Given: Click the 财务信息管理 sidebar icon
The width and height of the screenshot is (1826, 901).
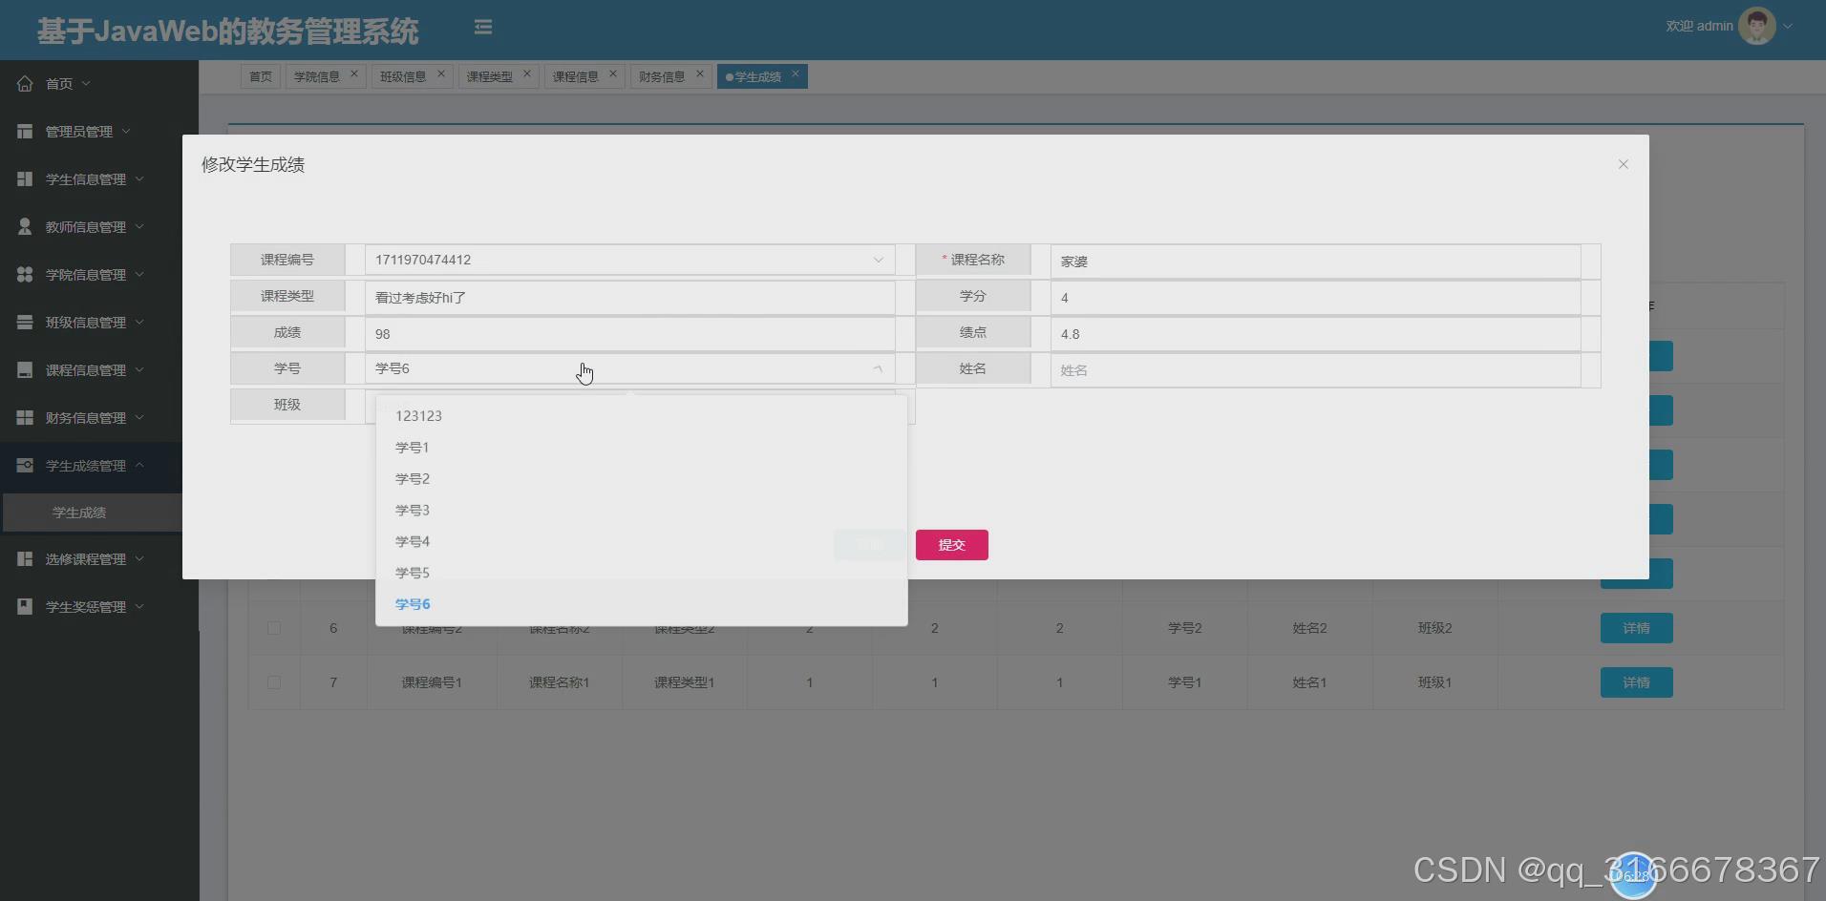Looking at the screenshot, I should [x=25, y=417].
